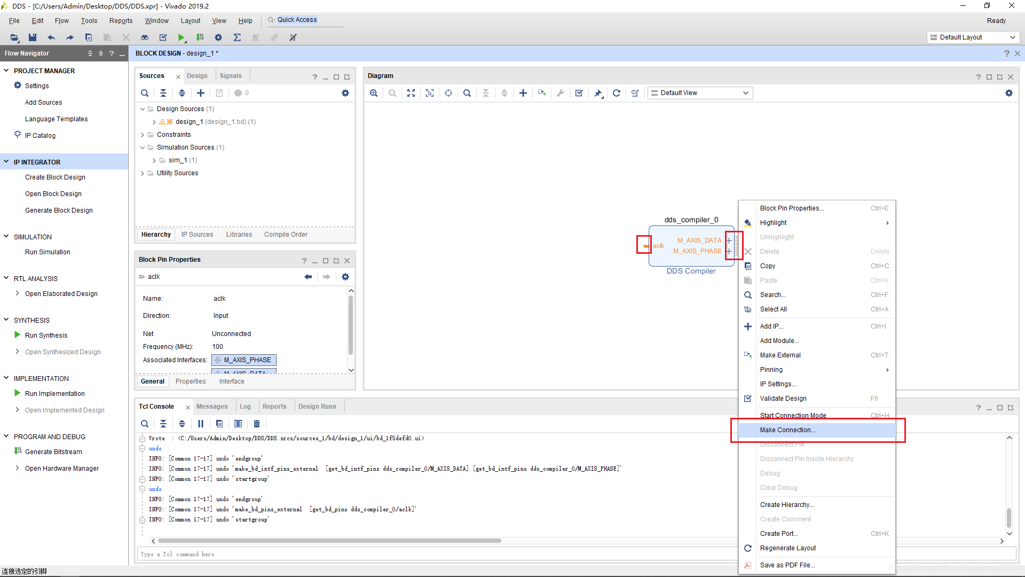Select the Add IP tool icon
Screen dimensions: 1025x577
pos(523,92)
